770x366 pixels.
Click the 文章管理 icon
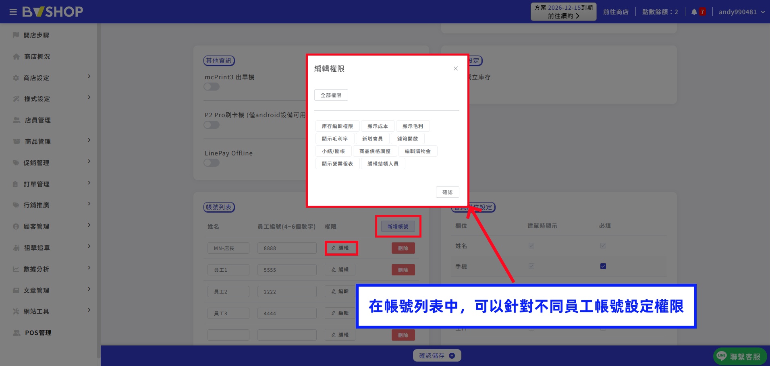point(16,290)
